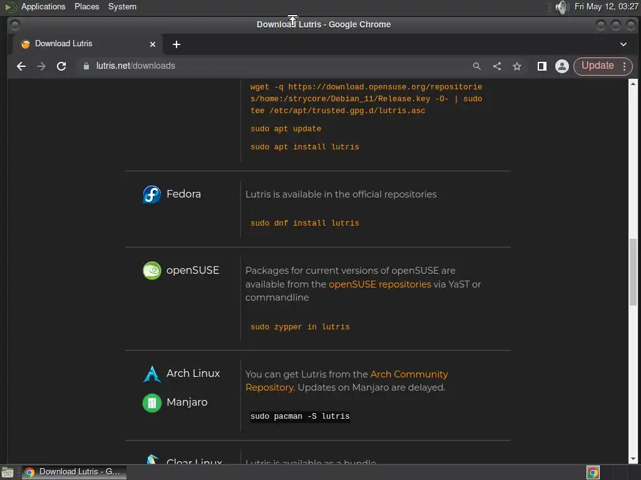Open a new tab

pos(176,44)
